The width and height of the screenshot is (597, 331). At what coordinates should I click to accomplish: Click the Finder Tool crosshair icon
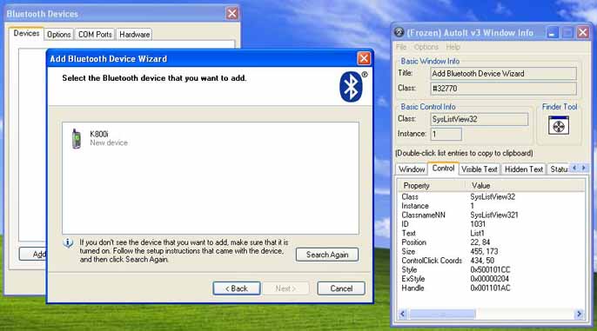tap(559, 126)
